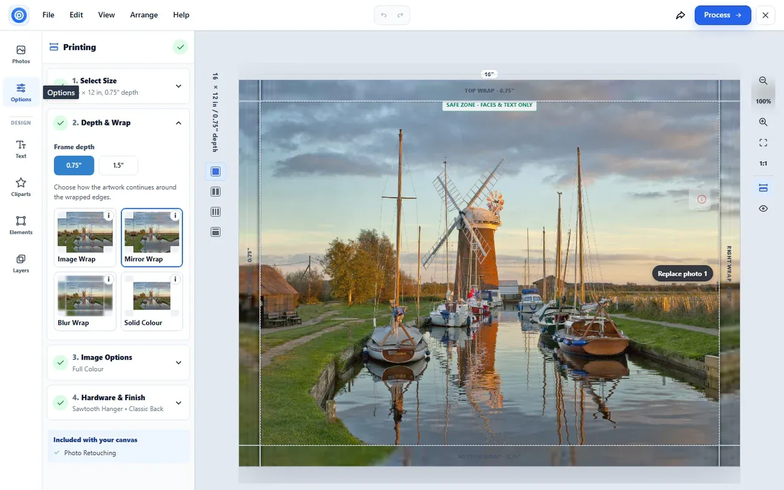Choose the two-panel split layout
The height and width of the screenshot is (490, 784).
click(216, 192)
